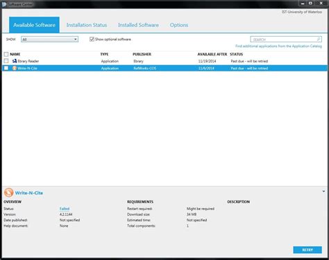The width and height of the screenshot is (329, 260).
Task: Open the Options tab
Action: [179, 25]
